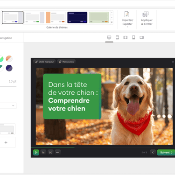Go to previous slide with back arrow
Viewport: 175px width, 175px height.
pyautogui.click(x=153, y=153)
